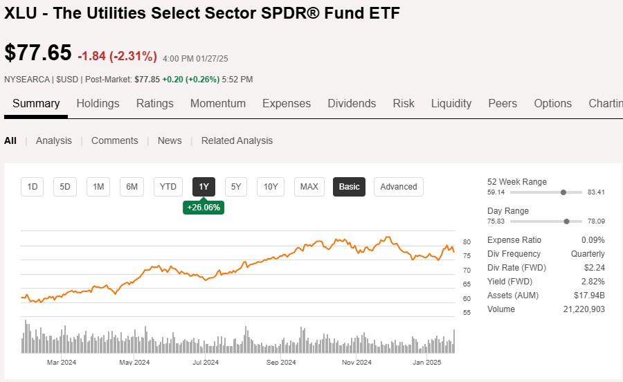Open the Options tab

tap(552, 104)
